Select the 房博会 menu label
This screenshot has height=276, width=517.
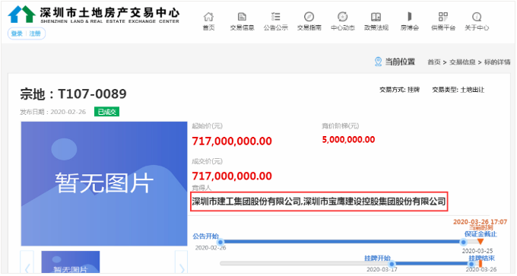coord(410,27)
